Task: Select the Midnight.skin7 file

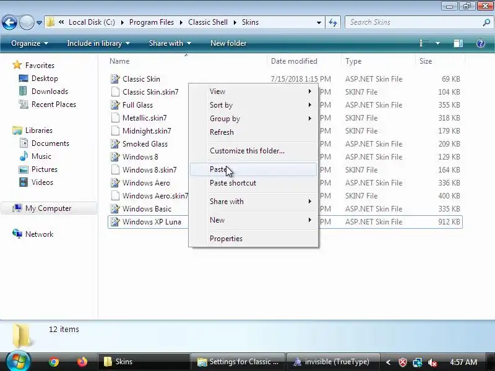Action: [147, 130]
